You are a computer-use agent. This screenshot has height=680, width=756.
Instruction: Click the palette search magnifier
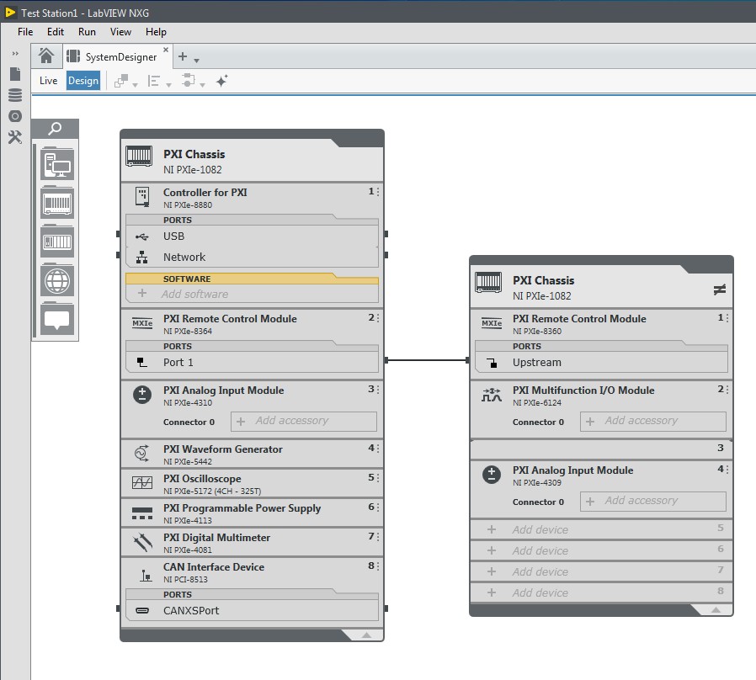55,129
